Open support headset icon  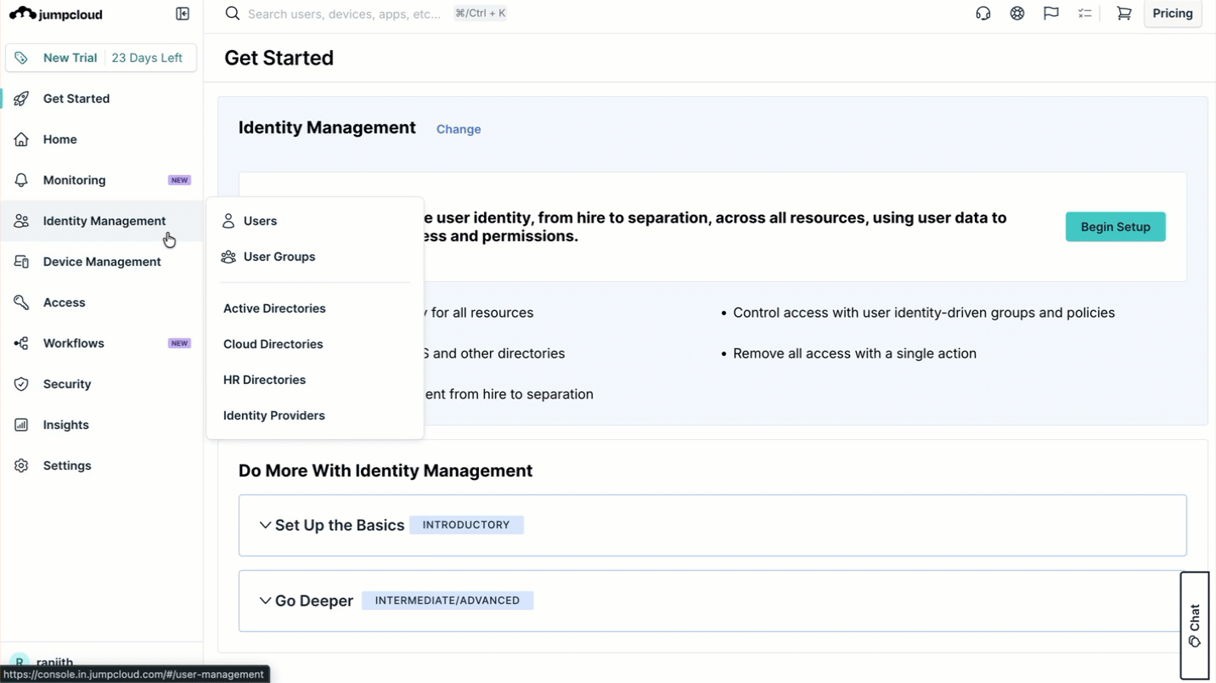point(983,14)
